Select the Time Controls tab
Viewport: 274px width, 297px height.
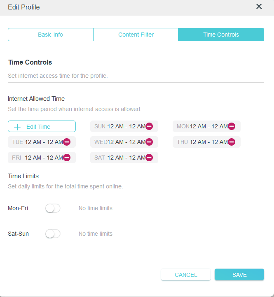pos(221,35)
